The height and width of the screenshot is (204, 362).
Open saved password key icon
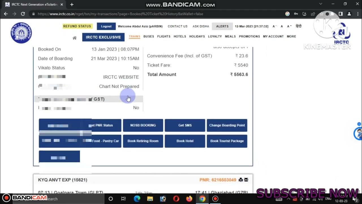point(296,14)
